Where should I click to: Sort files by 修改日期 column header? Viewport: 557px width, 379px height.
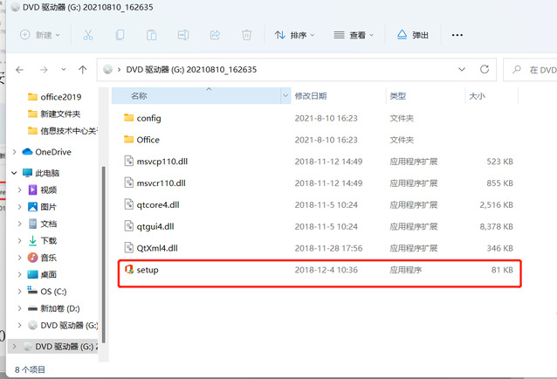tap(310, 95)
